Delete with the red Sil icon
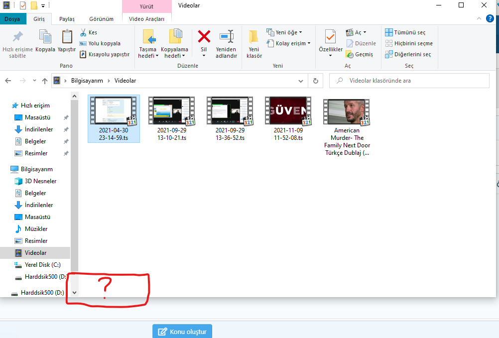Screen dimensions: 499x338 pyautogui.click(x=204, y=37)
